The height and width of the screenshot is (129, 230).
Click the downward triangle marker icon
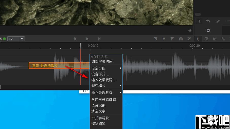click(164, 39)
